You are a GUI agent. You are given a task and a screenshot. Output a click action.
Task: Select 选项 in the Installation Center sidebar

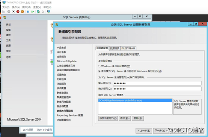8,57
